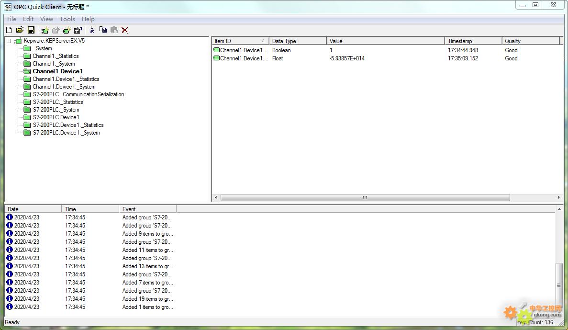This screenshot has height=330, width=568.
Task: Click the greyed-out New Group toolbar icon
Action: tap(56, 30)
